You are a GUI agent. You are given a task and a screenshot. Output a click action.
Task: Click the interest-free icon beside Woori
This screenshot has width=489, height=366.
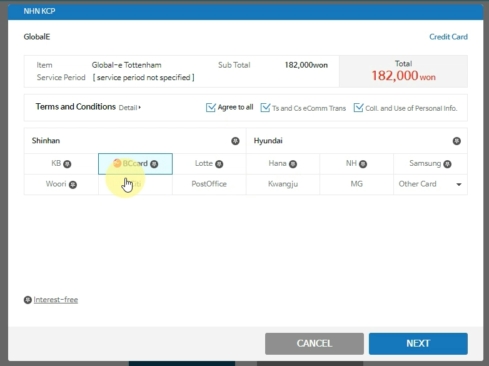tap(73, 185)
